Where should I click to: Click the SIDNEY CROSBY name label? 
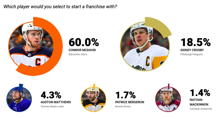[x=192, y=50]
